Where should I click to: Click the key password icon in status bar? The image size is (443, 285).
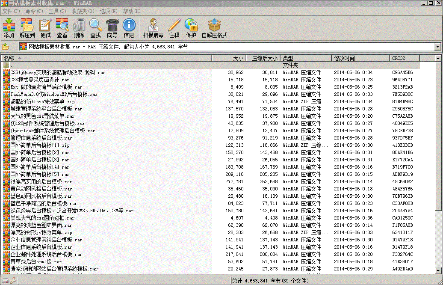13,281
